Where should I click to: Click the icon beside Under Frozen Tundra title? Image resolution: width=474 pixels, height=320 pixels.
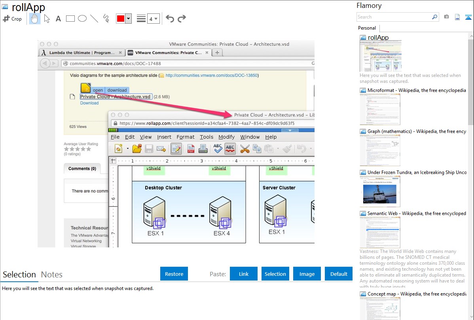point(363,172)
